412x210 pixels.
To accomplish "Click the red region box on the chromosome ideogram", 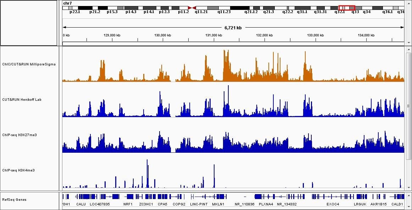I will click(x=346, y=8).
